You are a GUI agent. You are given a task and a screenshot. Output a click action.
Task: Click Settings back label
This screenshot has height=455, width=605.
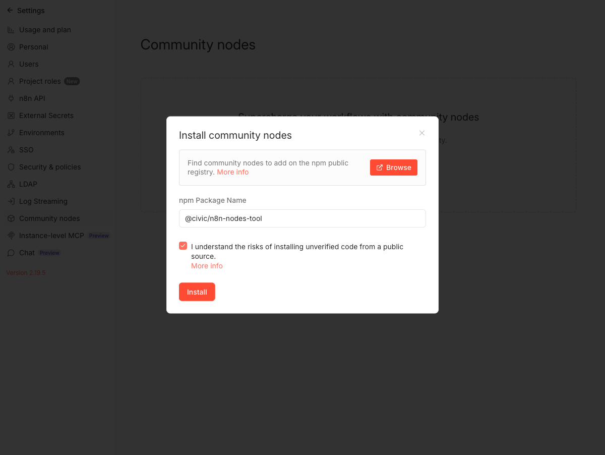click(x=31, y=11)
